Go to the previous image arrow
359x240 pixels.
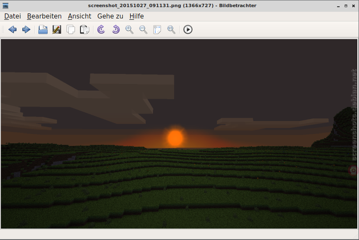coord(13,30)
